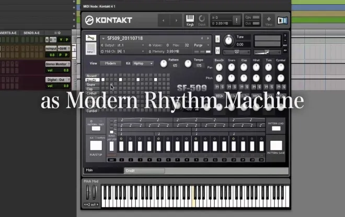Click the Modern view button
Screen dimensions: 345x217
pos(110,63)
